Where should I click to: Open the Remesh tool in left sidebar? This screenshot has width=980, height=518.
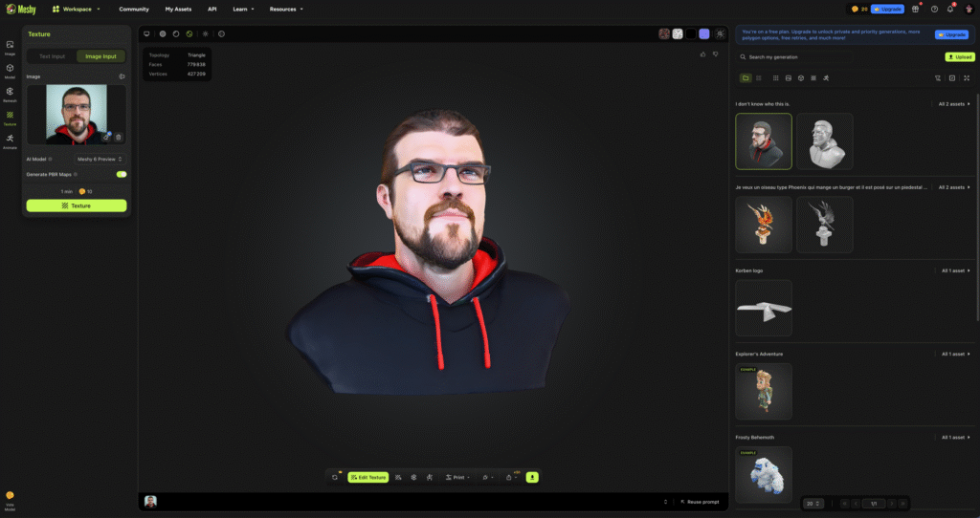(x=10, y=93)
